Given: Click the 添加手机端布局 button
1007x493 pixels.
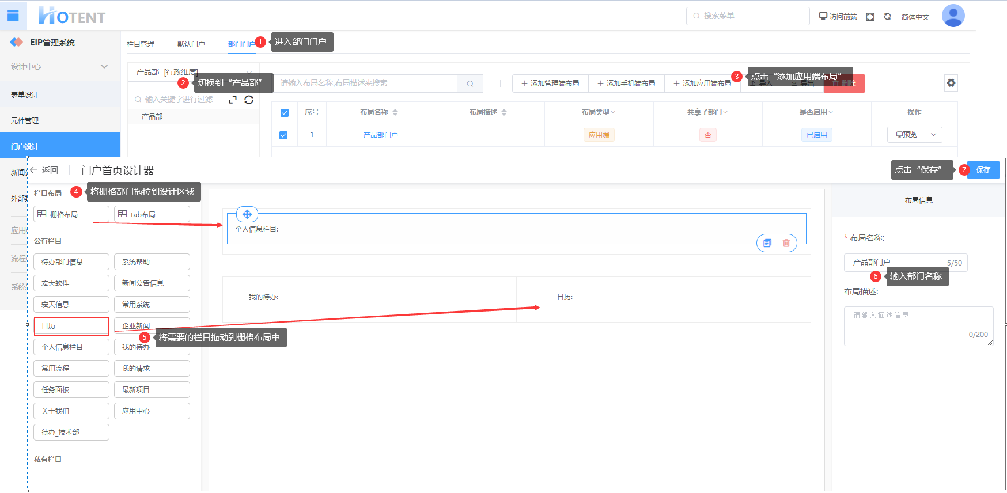Looking at the screenshot, I should point(626,84).
